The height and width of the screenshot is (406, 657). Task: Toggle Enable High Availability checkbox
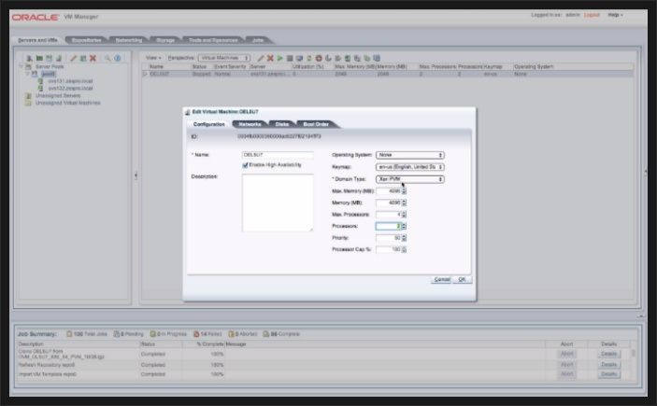(x=245, y=165)
